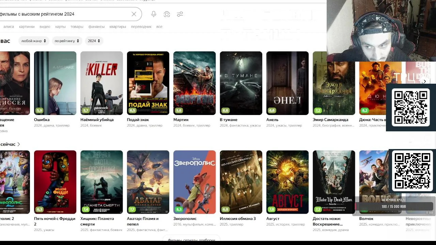436x245 pixels.
Task: Clear the search query with the X icon
Action: pos(134,14)
